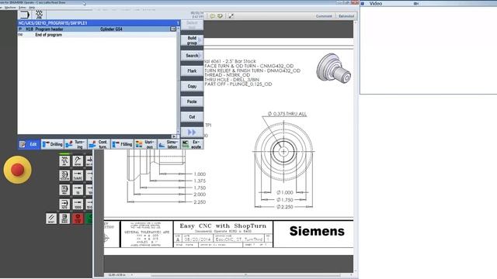This screenshot has width=497, height=279.
Task: Click the JOG status icon in header
Action: (39, 15)
